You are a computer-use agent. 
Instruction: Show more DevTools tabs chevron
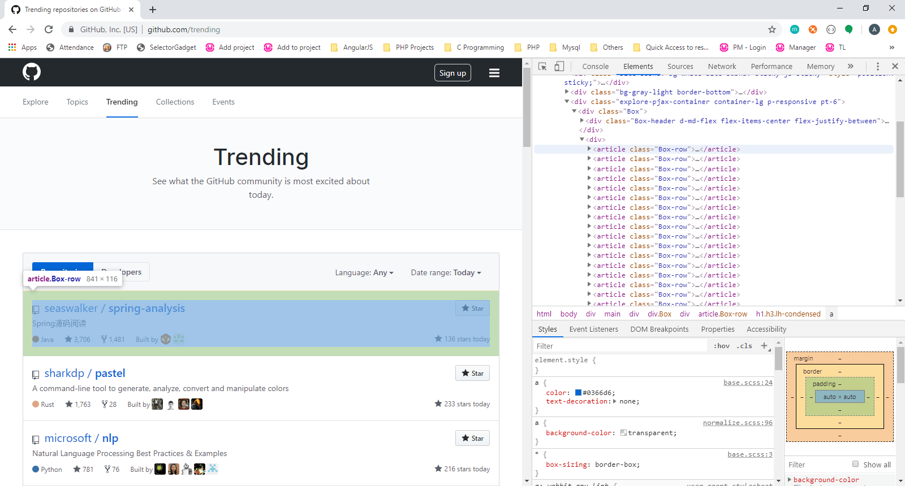click(x=850, y=66)
